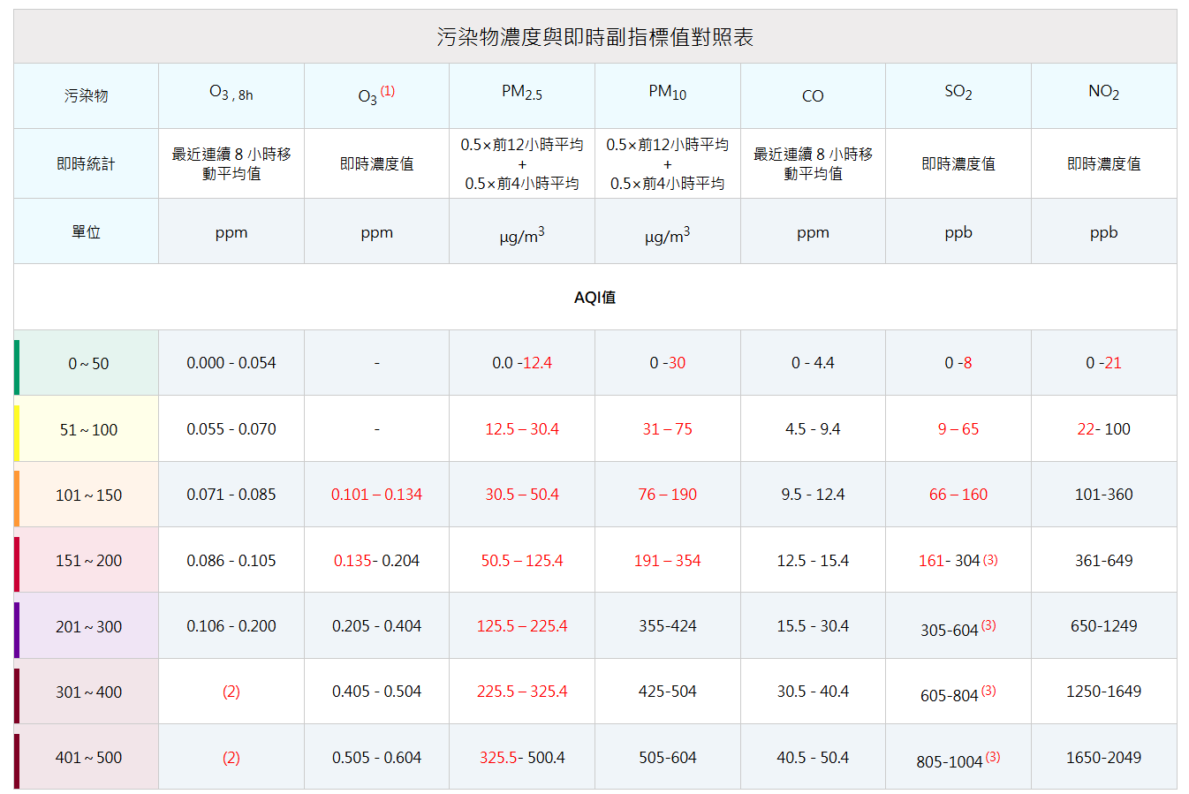Select the 401~500 AQI row label
The height and width of the screenshot is (794, 1189).
[88, 757]
